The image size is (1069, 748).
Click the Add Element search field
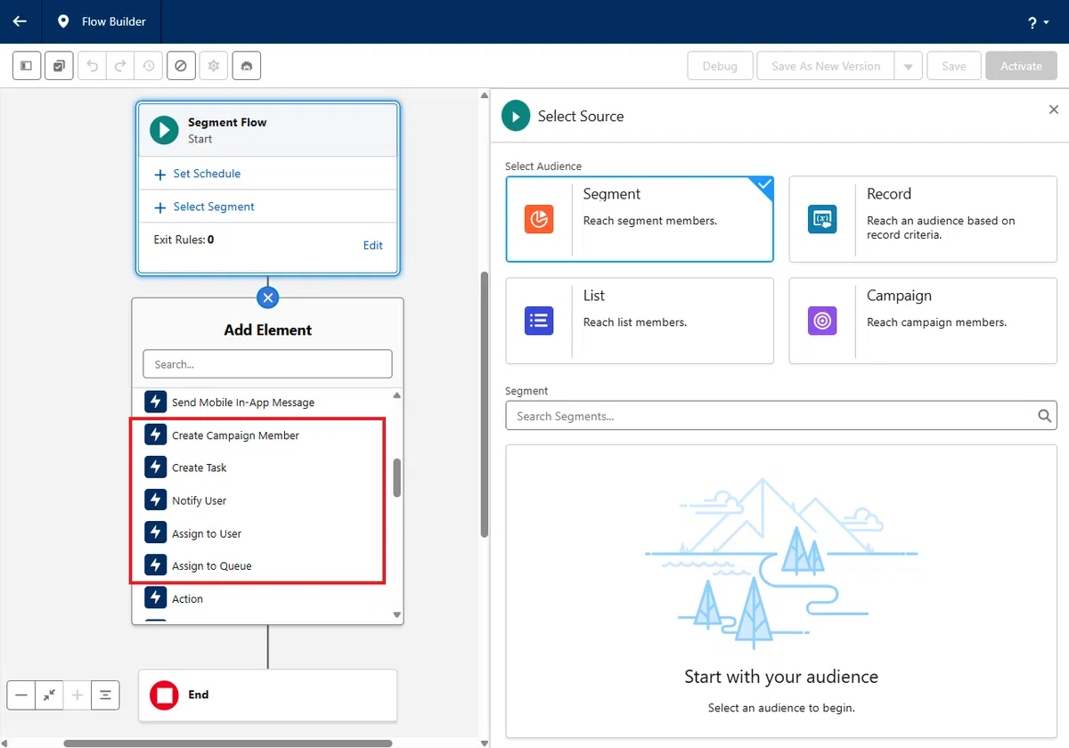tap(267, 363)
